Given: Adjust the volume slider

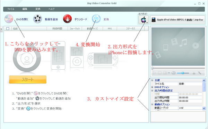Looking at the screenshot, I should [x=183, y=73].
